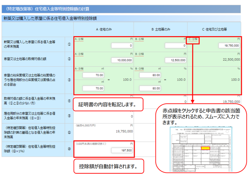
Task: Click the yellow highlighted cell in form preview
Action: point(204,148)
